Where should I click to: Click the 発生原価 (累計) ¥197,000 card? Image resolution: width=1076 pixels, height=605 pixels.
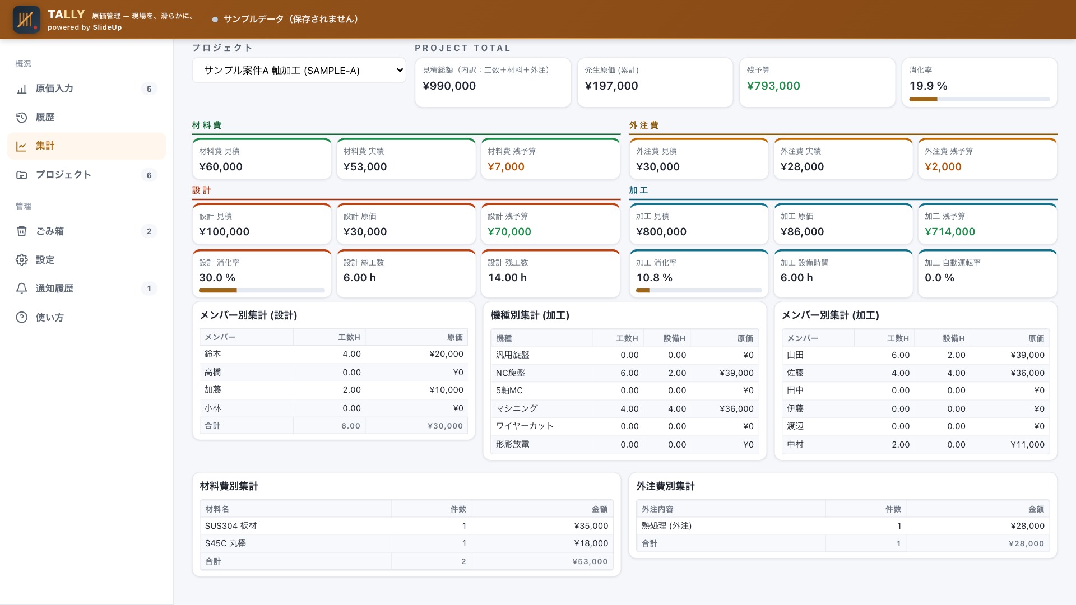pyautogui.click(x=655, y=82)
